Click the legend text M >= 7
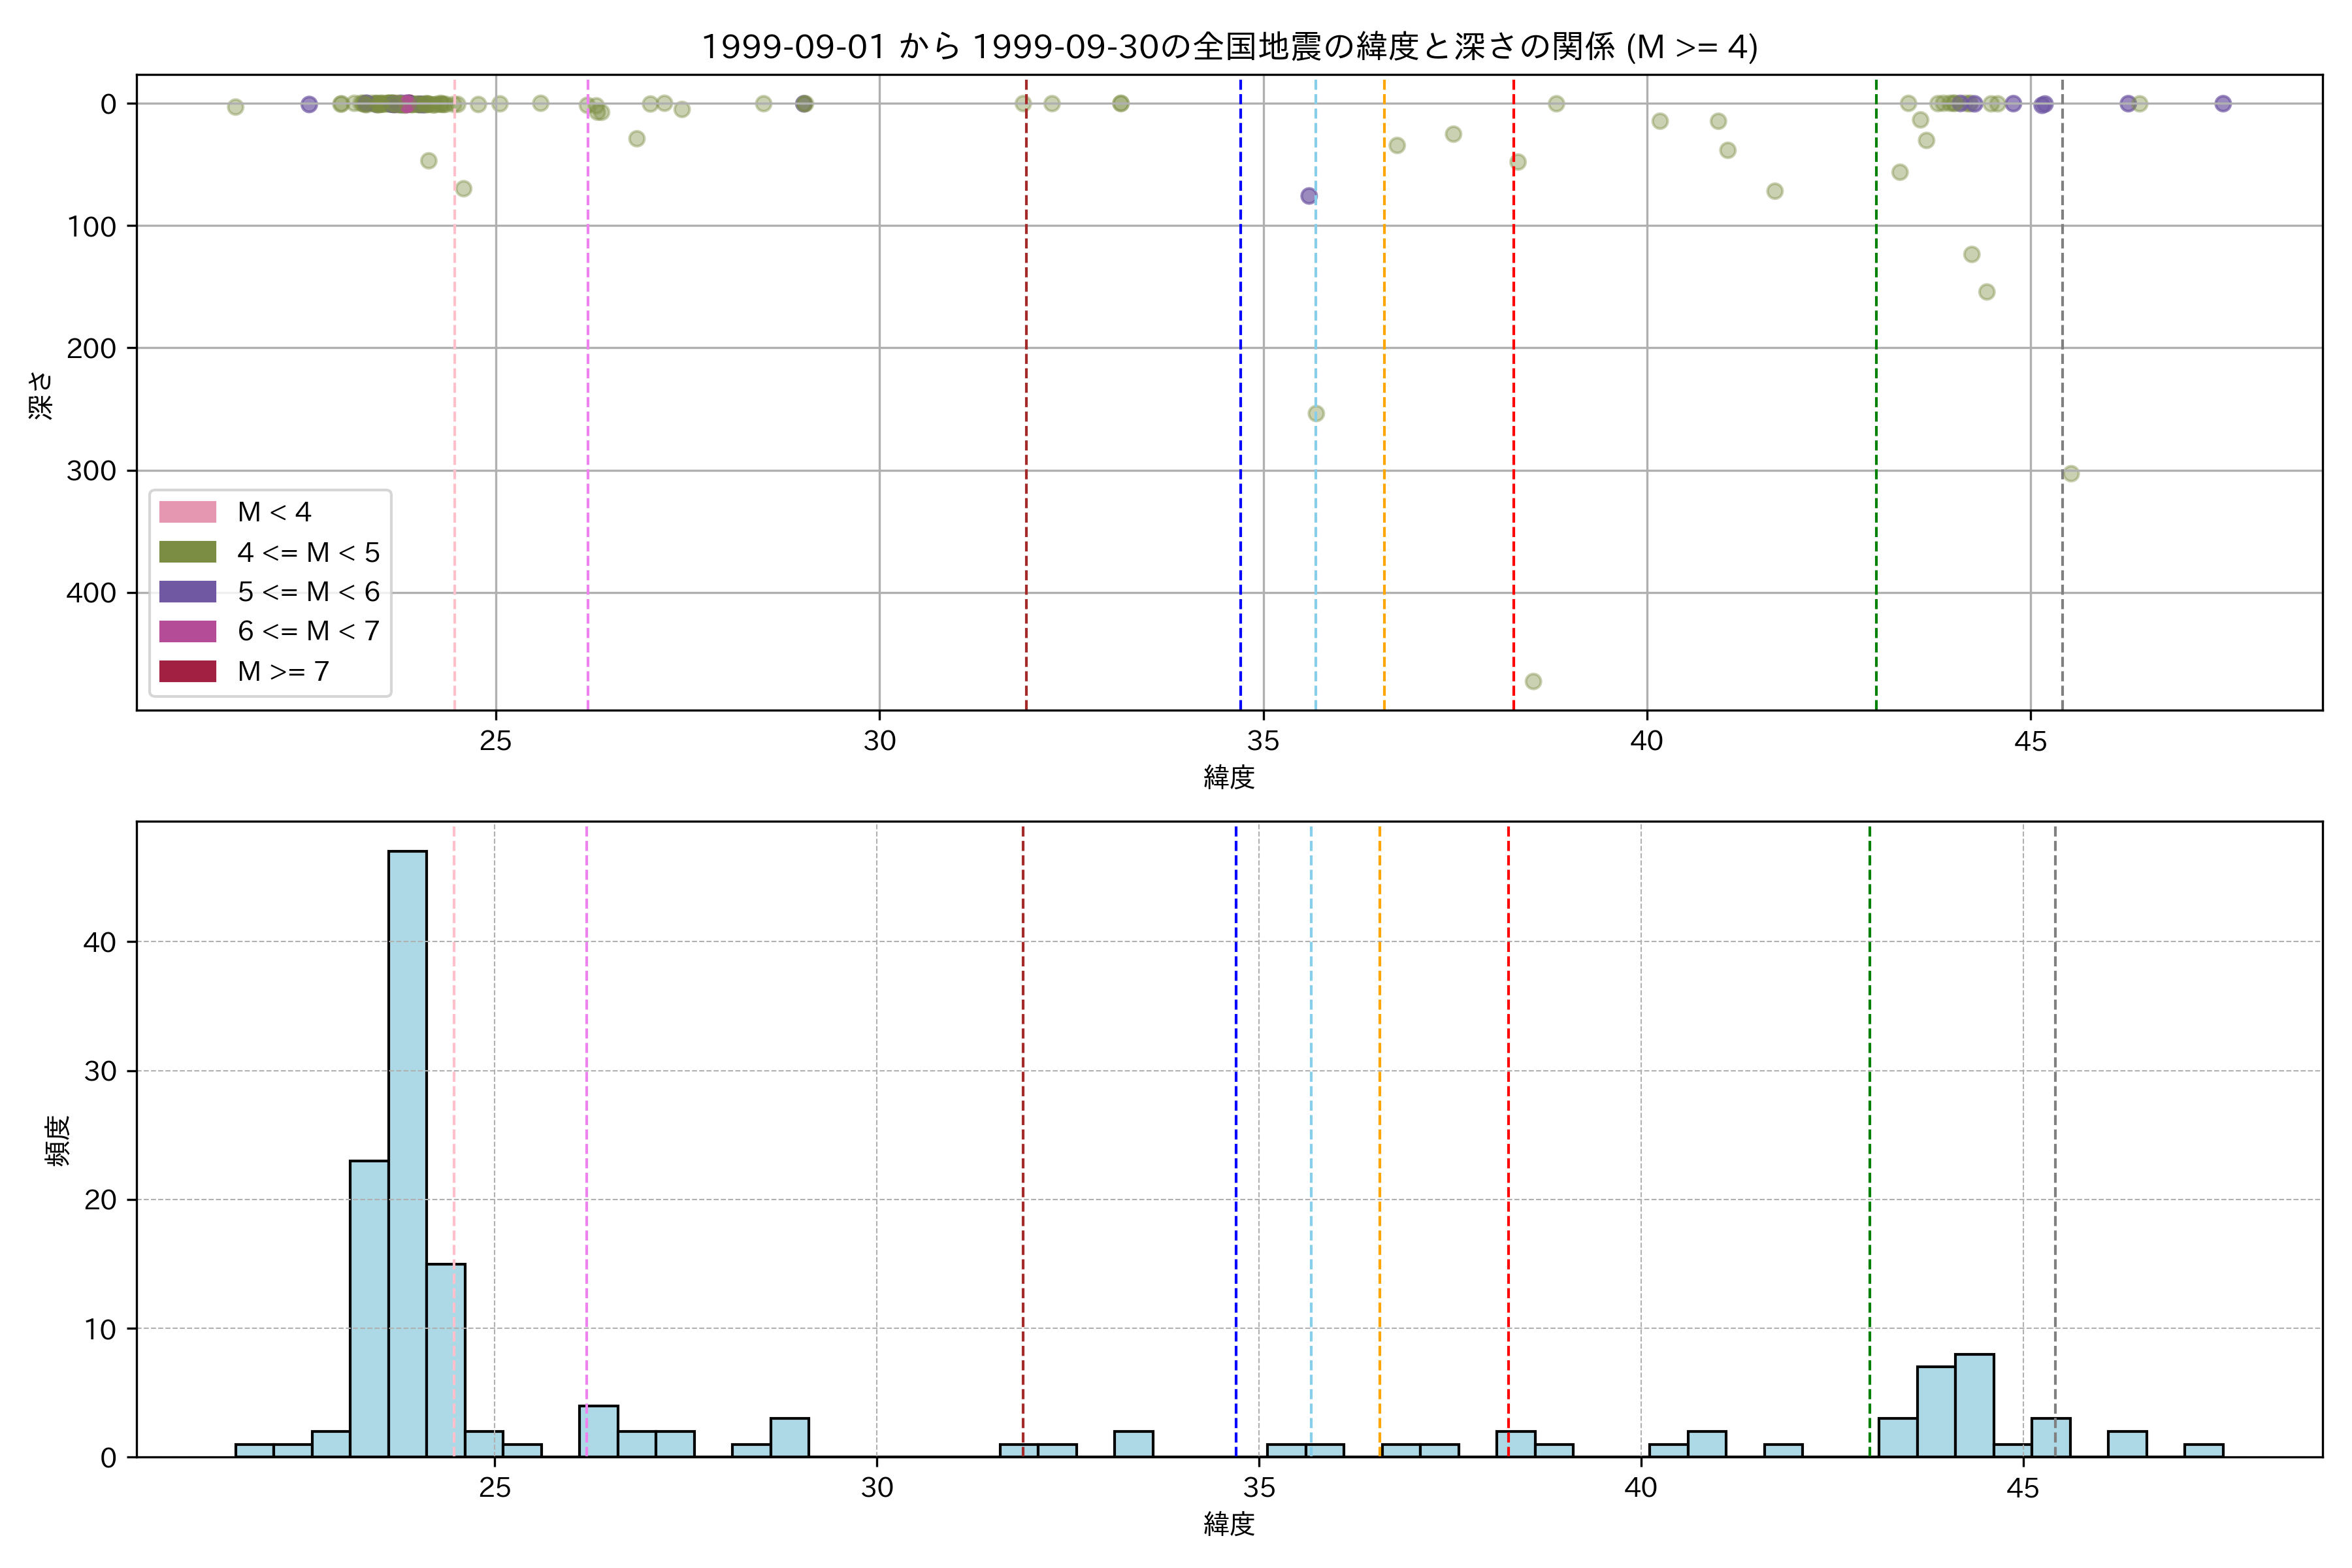The height and width of the screenshot is (1568, 2352). [283, 671]
